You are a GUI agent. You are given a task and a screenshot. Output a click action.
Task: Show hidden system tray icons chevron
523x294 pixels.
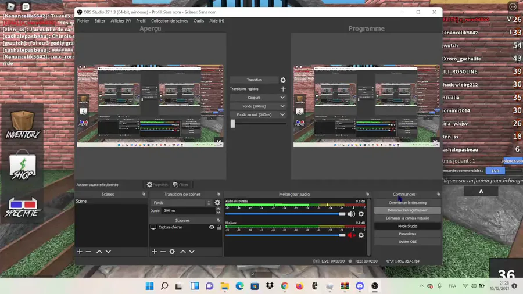[x=422, y=286]
